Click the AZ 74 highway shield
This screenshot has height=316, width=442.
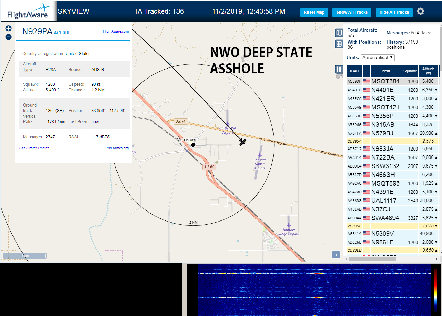pyautogui.click(x=181, y=121)
